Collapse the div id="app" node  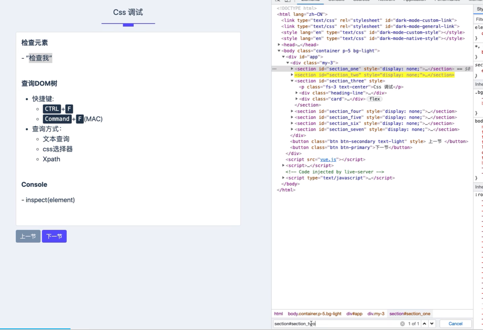[x=283, y=57]
